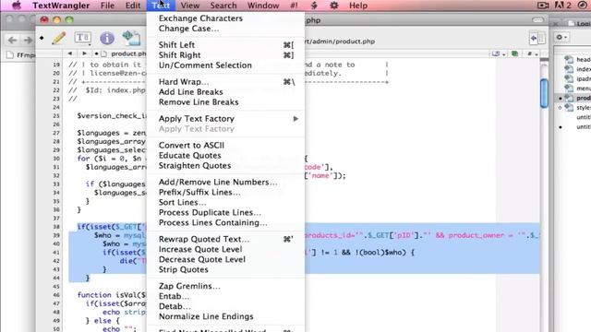Open the text options toolbar icon

(x=82, y=38)
